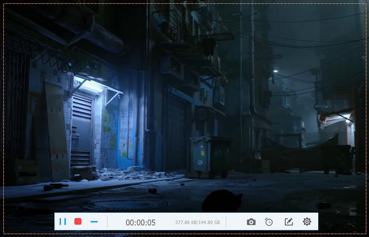This screenshot has height=237, width=369.
Task: Stop recording with the red square button
Action: 78,221
